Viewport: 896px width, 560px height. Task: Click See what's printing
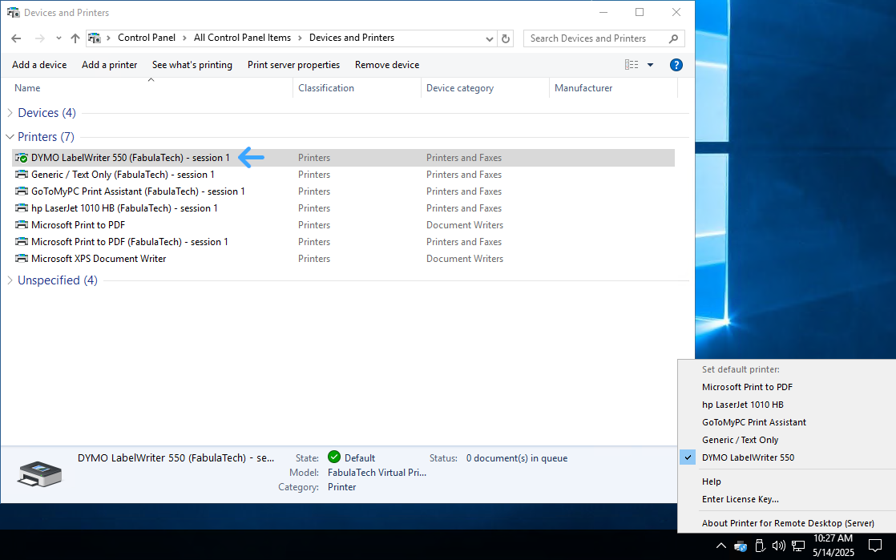192,65
